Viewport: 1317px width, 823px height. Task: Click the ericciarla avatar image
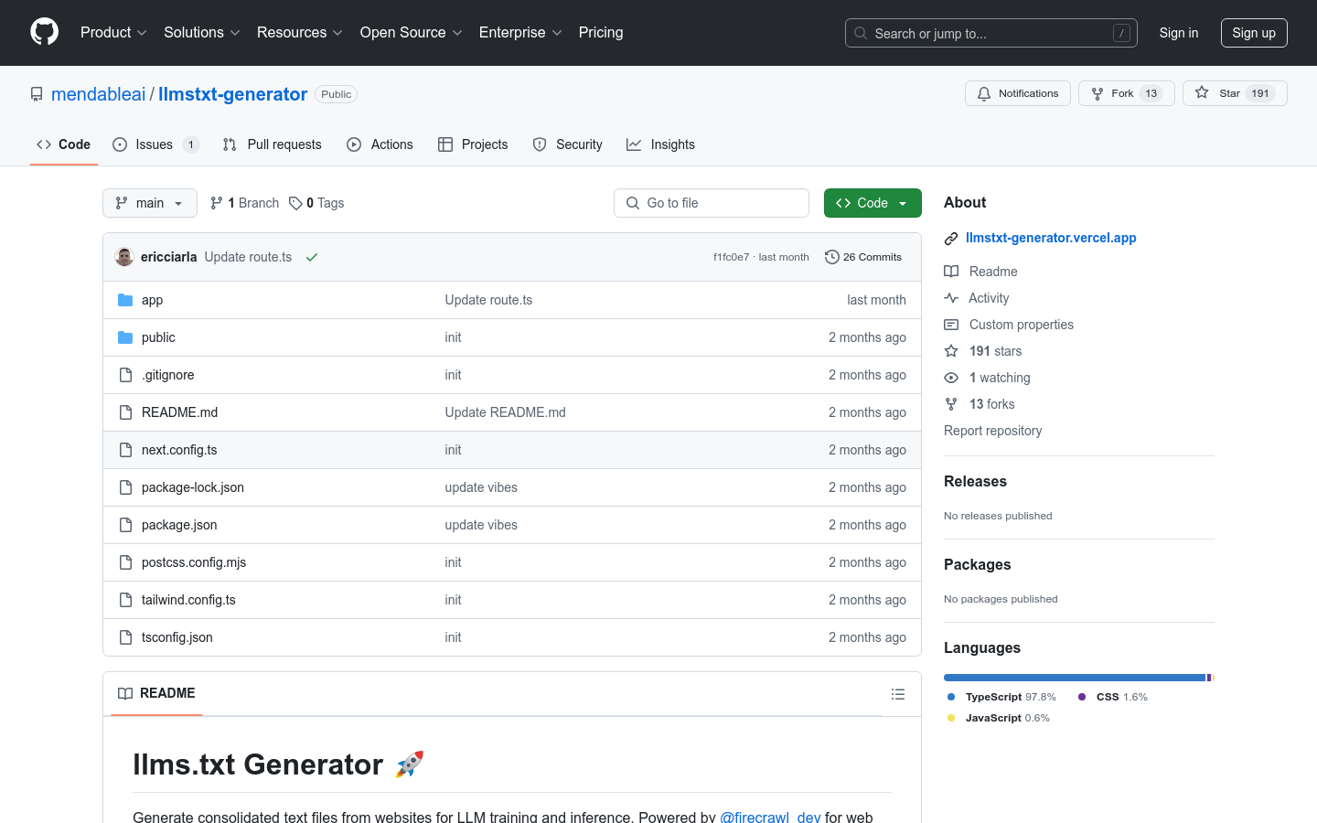click(x=124, y=257)
